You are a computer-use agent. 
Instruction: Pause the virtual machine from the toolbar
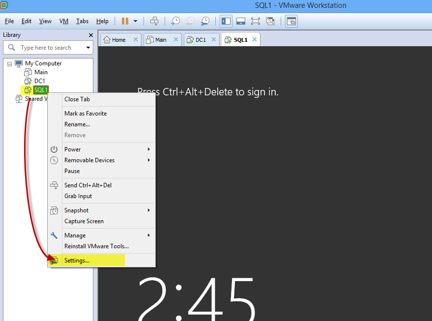(125, 21)
